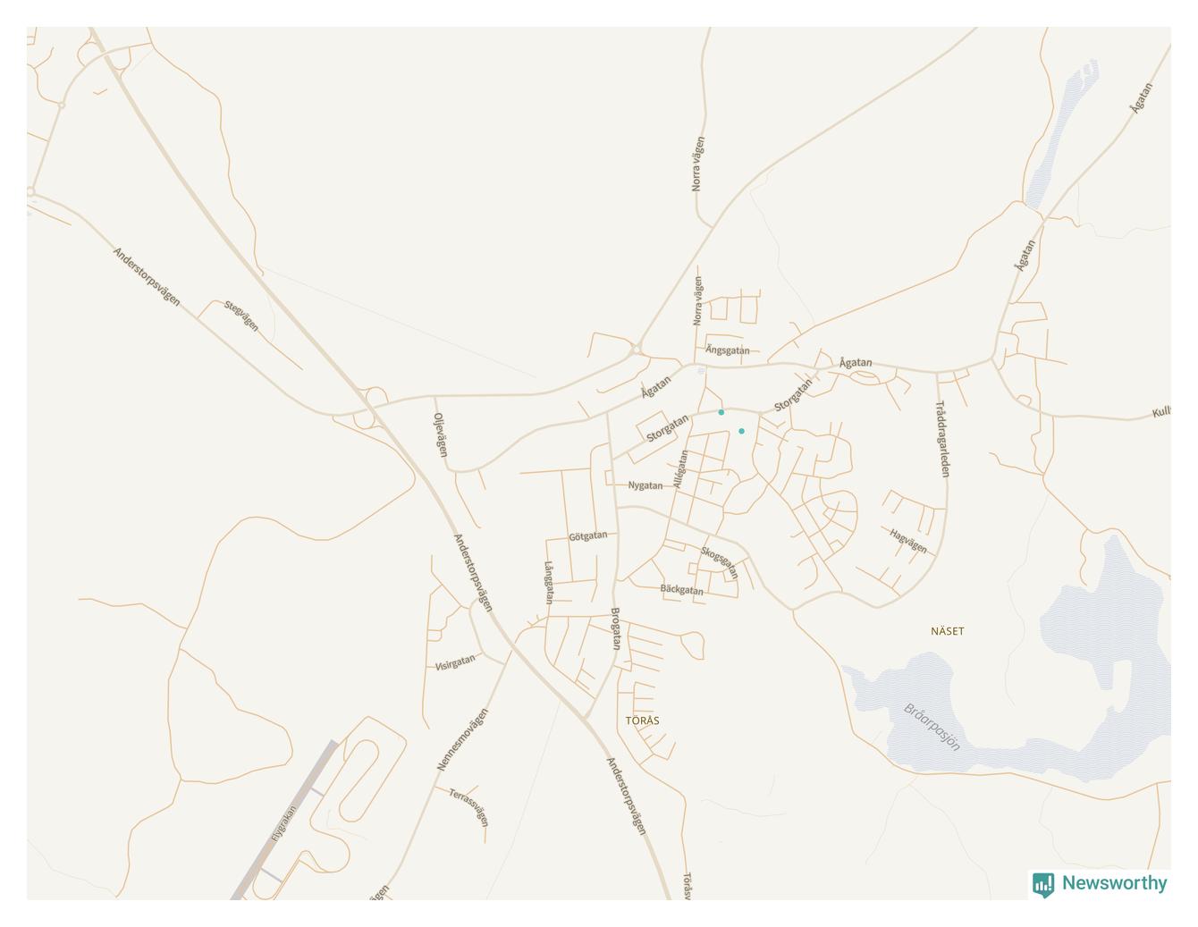Click the Flygrakan runway label
Image resolution: width=1198 pixels, height=927 pixels.
click(283, 824)
